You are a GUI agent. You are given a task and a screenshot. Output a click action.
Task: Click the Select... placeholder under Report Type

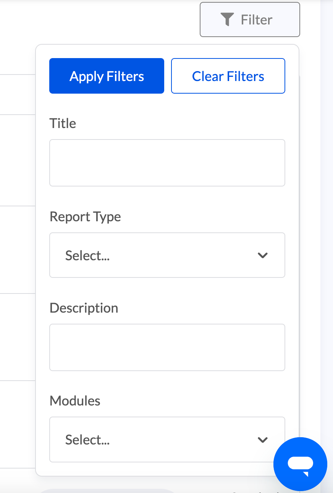pyautogui.click(x=87, y=256)
